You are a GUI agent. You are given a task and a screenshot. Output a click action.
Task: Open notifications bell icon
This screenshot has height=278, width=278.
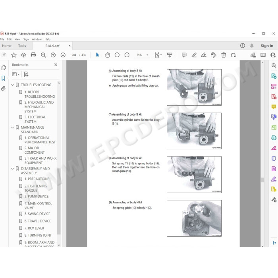pos(251,46)
